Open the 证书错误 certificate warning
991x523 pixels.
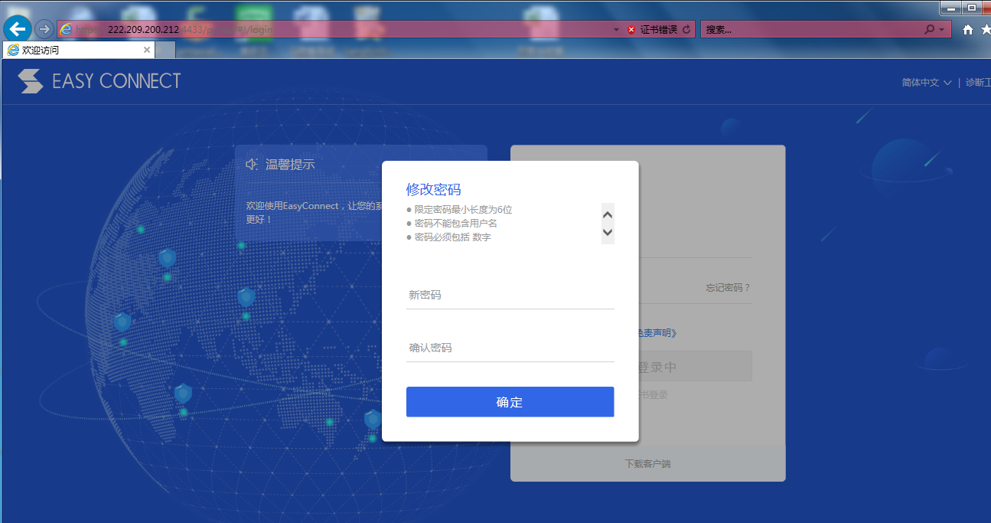tap(658, 30)
